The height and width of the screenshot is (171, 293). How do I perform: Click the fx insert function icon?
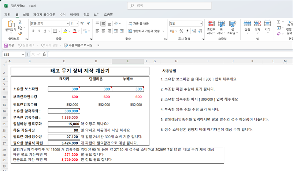coord(44,55)
